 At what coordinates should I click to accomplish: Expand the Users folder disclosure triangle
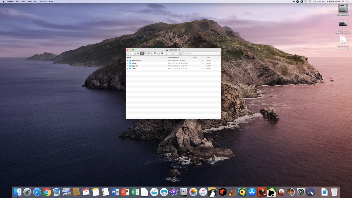[x=127, y=68]
